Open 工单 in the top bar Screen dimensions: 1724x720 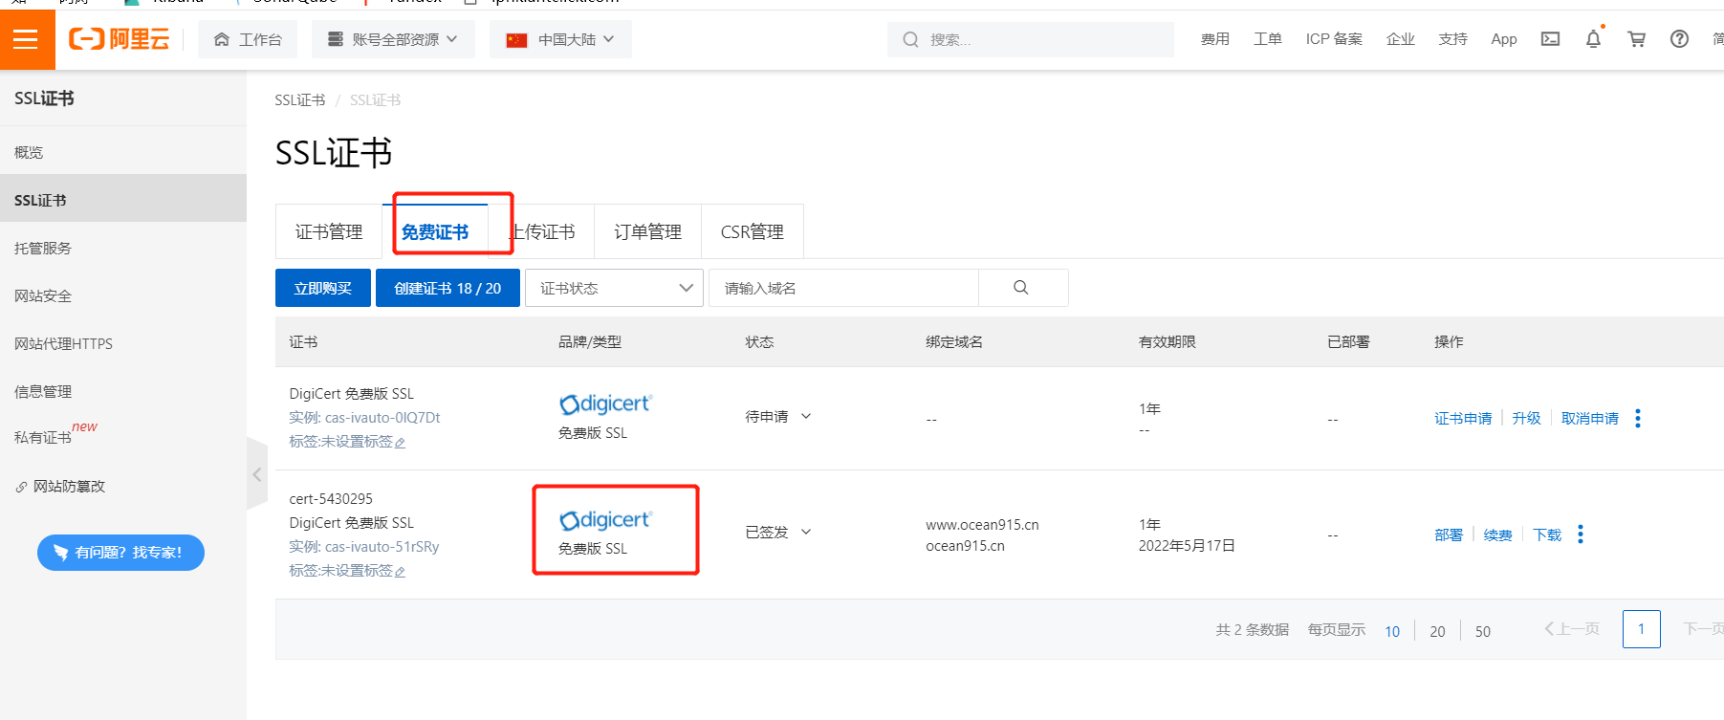pos(1268,39)
